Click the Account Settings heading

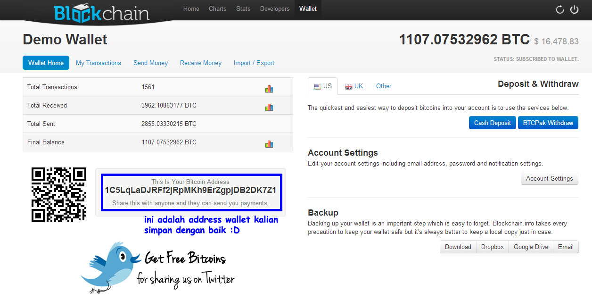(x=343, y=153)
